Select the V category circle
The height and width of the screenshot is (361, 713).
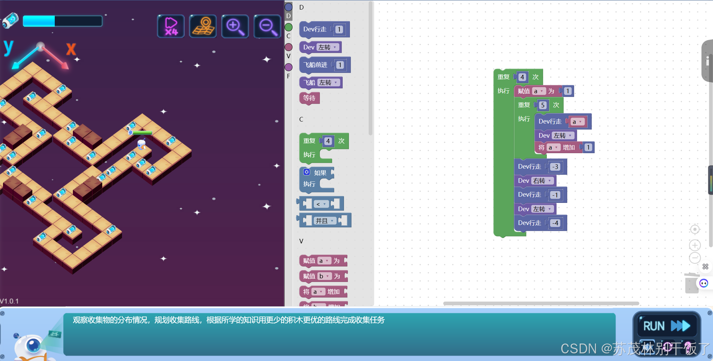[x=289, y=47]
